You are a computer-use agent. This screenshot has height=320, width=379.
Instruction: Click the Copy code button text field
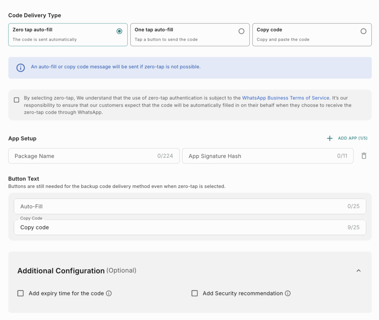tap(181, 227)
